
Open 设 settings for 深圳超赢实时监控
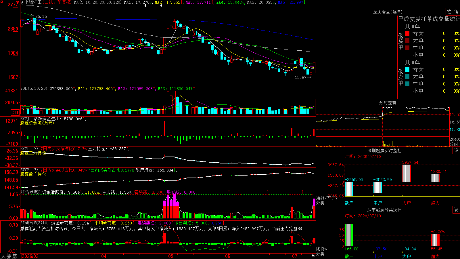point(456,151)
